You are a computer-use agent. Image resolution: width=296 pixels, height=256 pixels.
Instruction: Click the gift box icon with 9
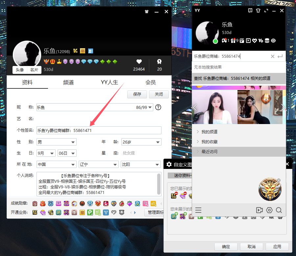click(233, 41)
